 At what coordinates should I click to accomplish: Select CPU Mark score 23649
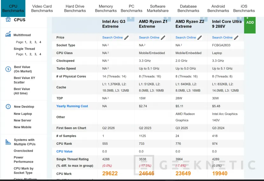point(183,173)
